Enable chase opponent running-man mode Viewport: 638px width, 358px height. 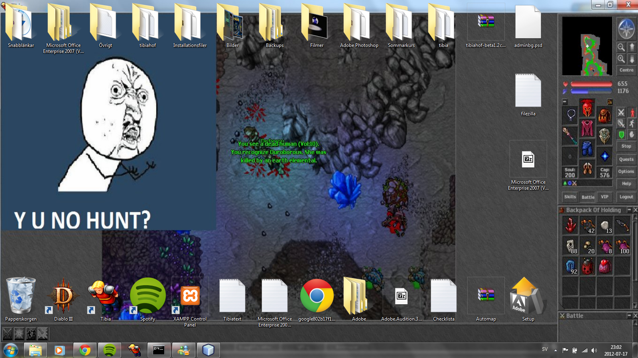(632, 124)
